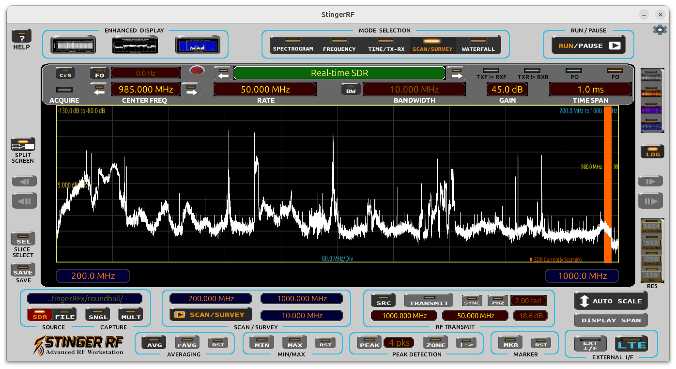Select first enhanced display thumbnail (white spectrogram)
The height and width of the screenshot is (369, 676).
pos(73,45)
